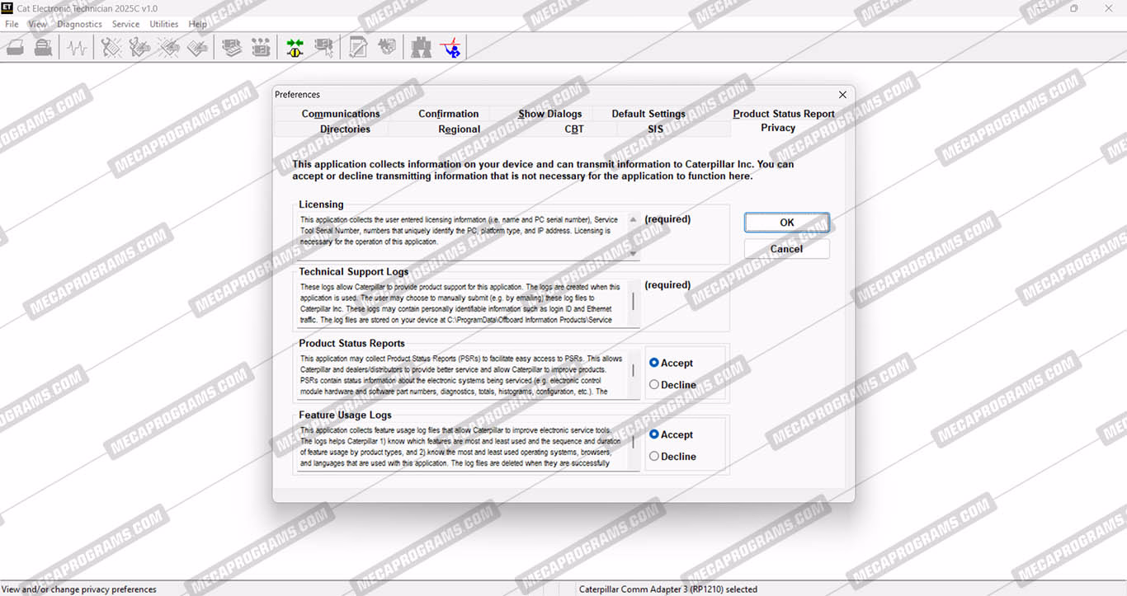Screen dimensions: 1127x596
Task: Switch to the Communications tab
Action: pyautogui.click(x=340, y=114)
